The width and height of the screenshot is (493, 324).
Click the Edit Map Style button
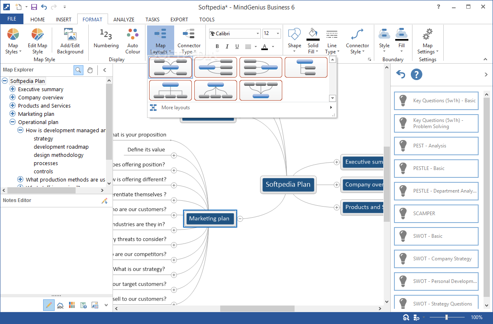[37, 41]
